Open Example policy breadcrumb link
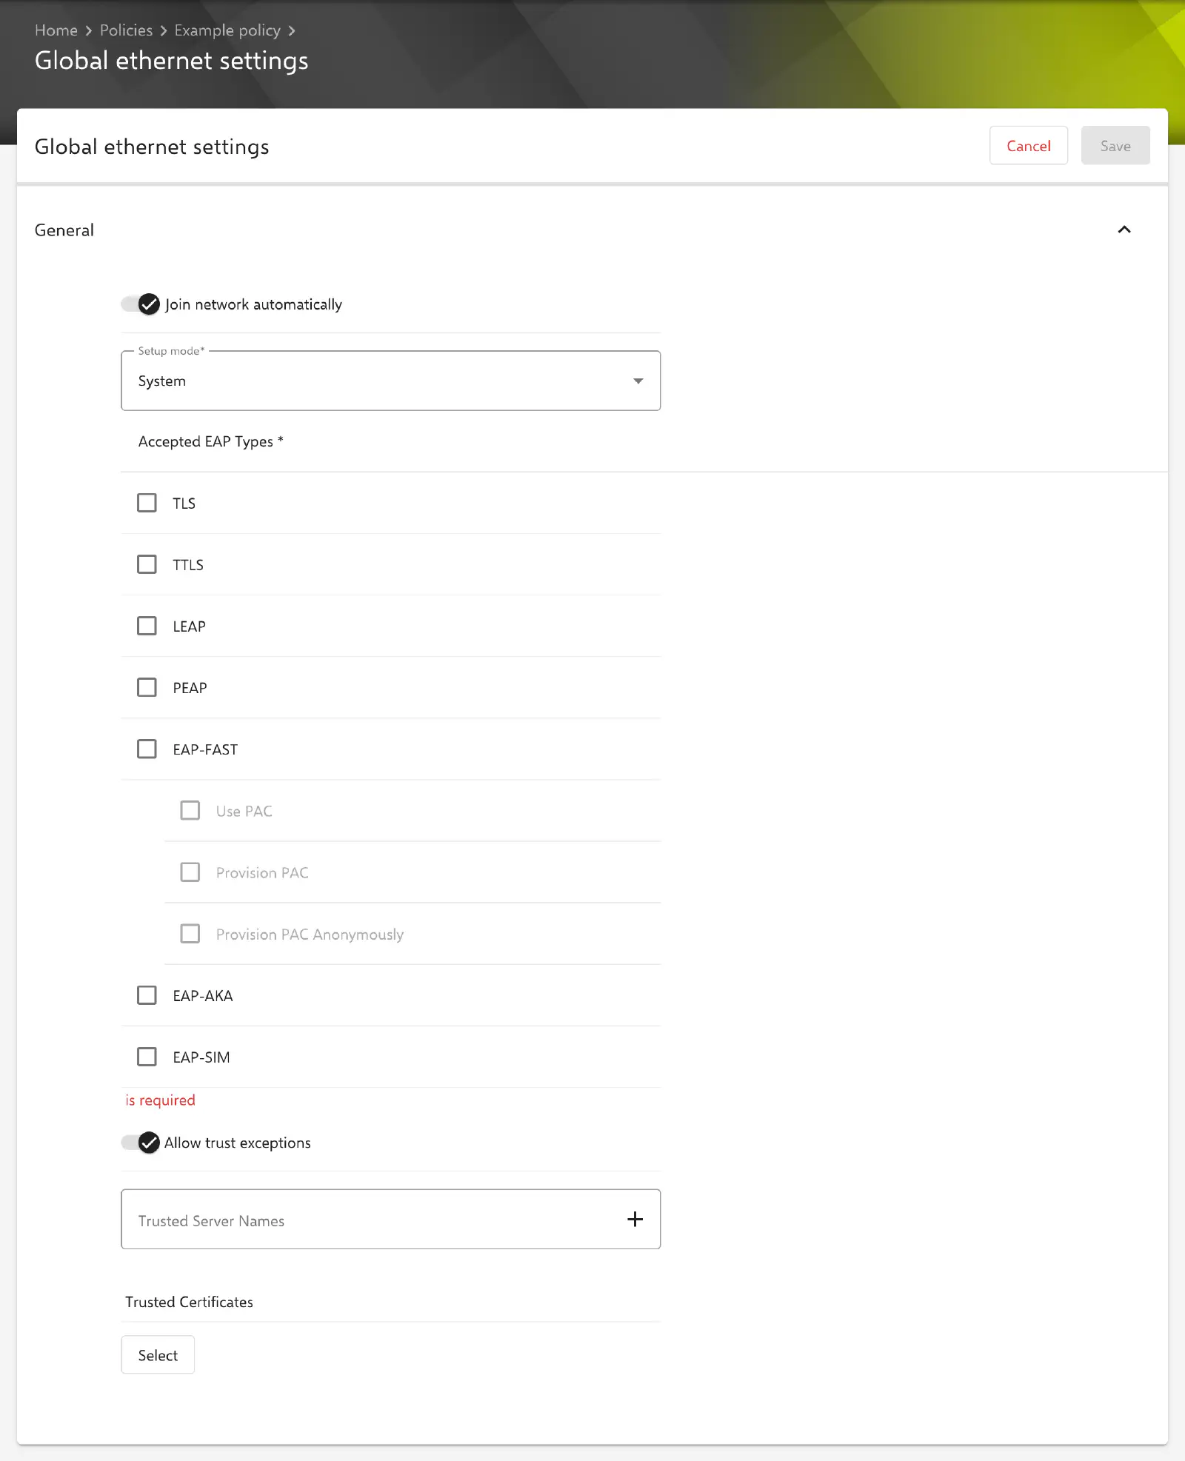 [x=227, y=30]
